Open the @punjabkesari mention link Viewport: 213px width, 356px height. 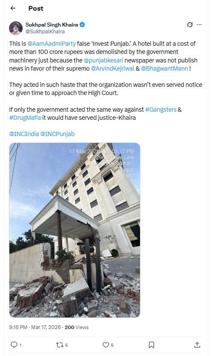tap(103, 60)
